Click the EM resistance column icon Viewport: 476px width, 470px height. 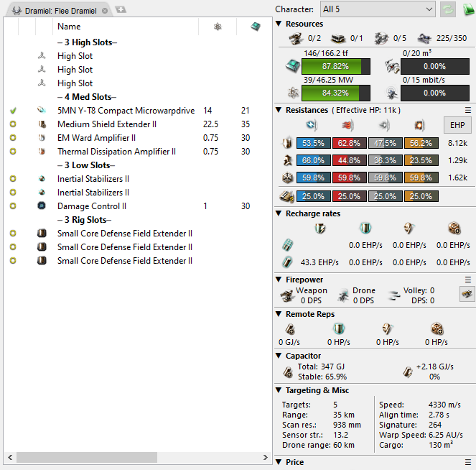click(312, 124)
